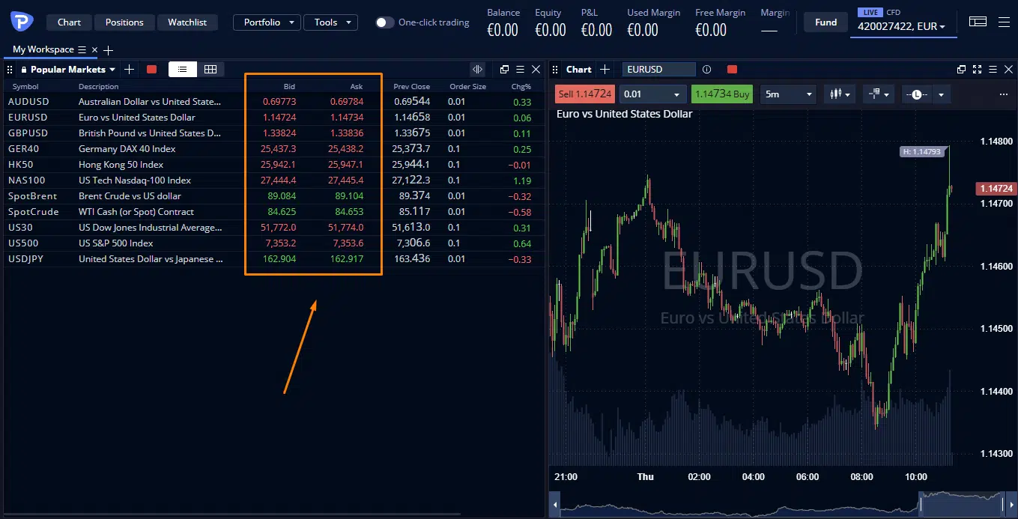This screenshot has width=1018, height=519.
Task: Open the workspace layout icon in header
Action: tap(978, 22)
